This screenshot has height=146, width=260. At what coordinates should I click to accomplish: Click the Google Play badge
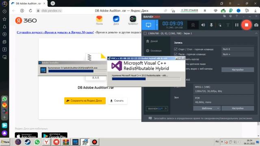pos(54,135)
